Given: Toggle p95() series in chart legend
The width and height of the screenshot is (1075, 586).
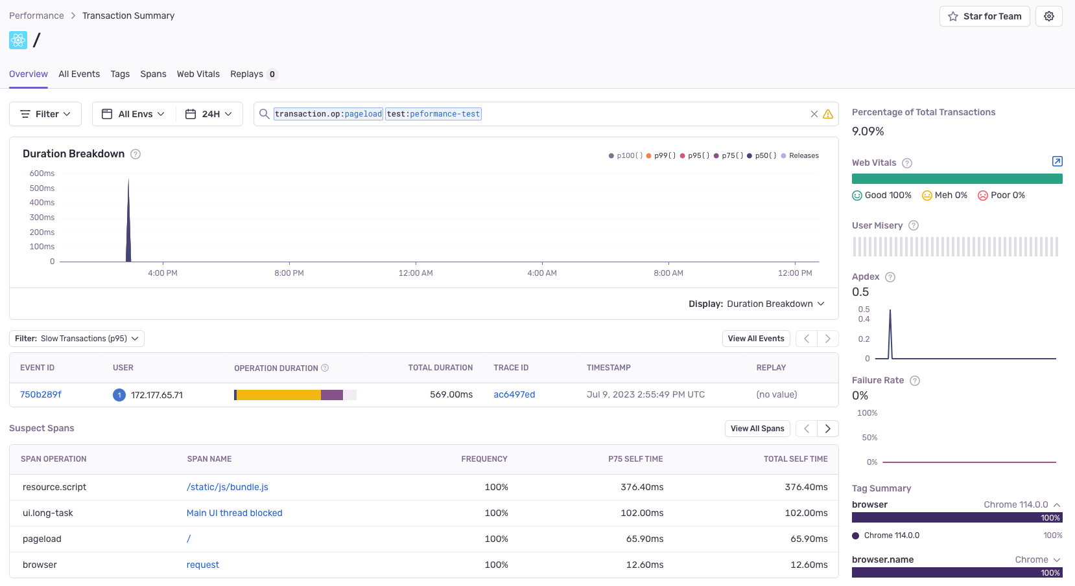Looking at the screenshot, I should click(695, 156).
